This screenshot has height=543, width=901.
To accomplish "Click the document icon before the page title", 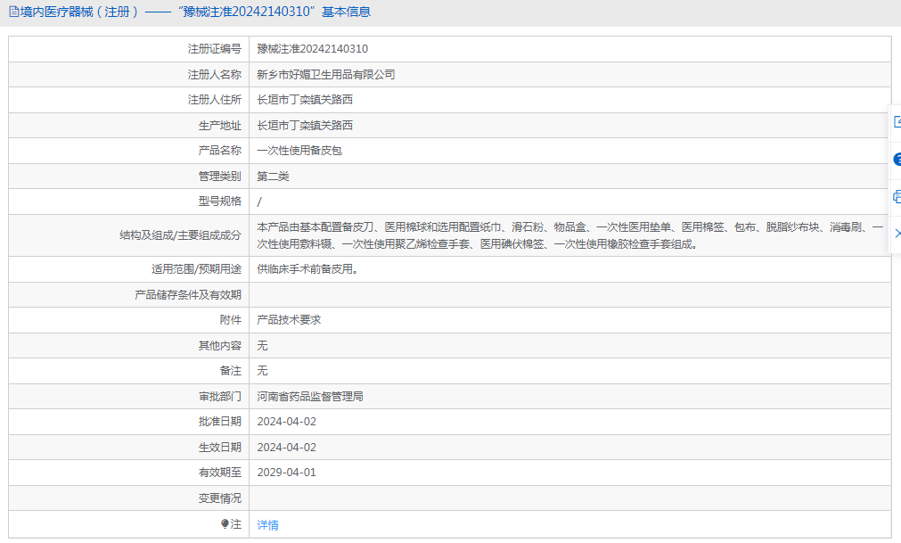I will [x=13, y=12].
